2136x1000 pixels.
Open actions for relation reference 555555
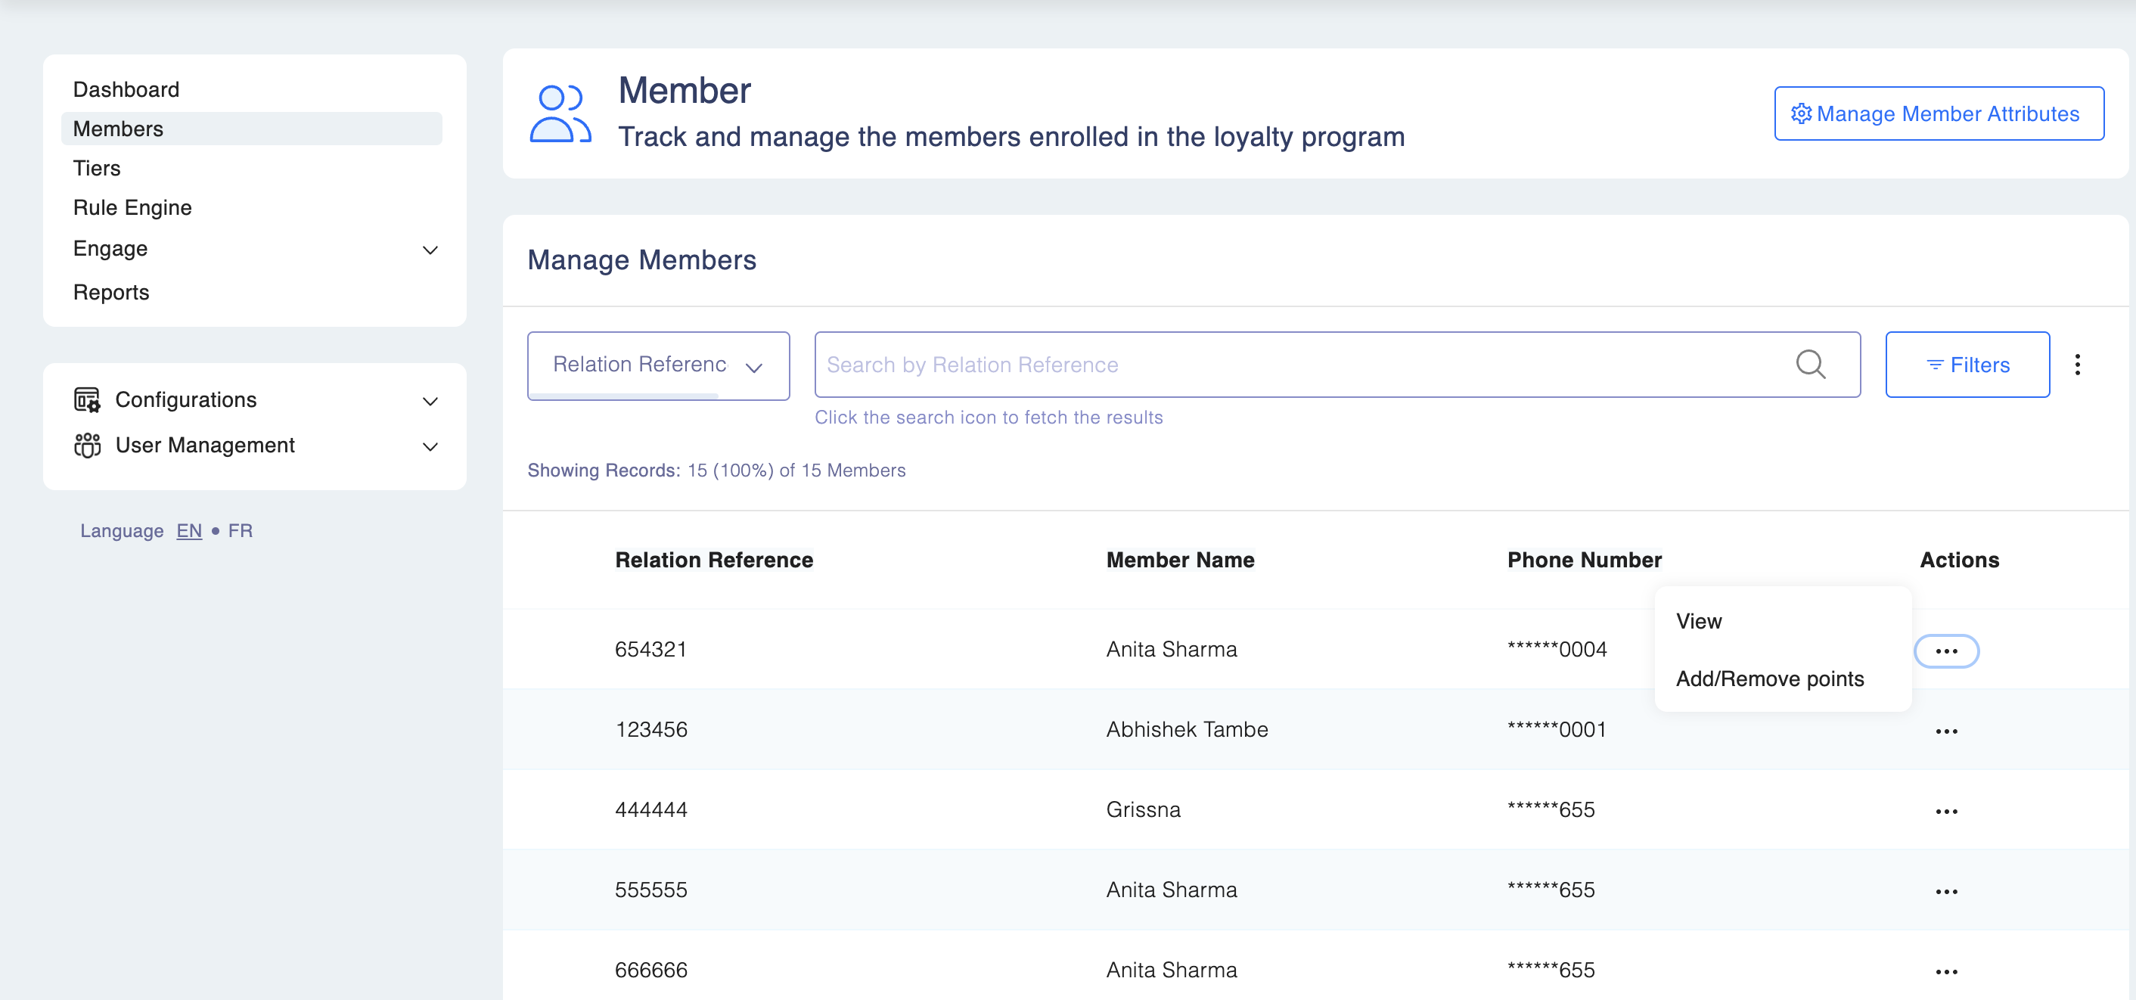(x=1945, y=891)
